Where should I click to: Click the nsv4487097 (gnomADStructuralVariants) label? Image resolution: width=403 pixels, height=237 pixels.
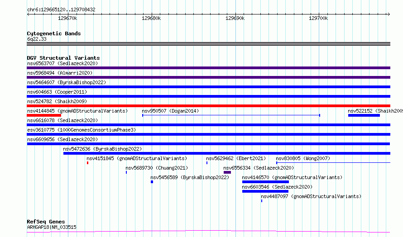[x=311, y=196]
